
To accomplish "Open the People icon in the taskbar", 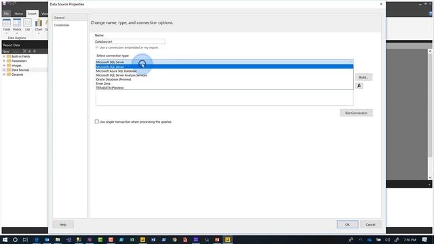I will [351, 240].
